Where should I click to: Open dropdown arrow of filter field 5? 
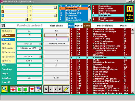pos(55,7)
